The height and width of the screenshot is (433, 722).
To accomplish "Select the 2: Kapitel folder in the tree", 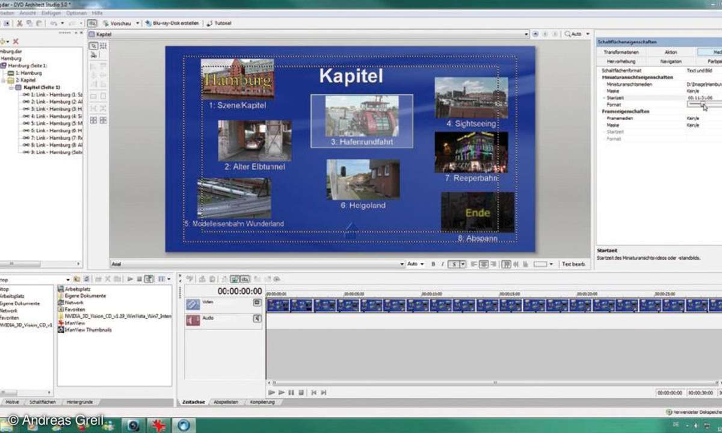I will pyautogui.click(x=22, y=80).
